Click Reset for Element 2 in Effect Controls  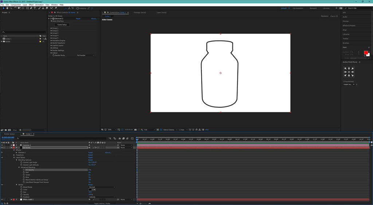[x=78, y=19]
